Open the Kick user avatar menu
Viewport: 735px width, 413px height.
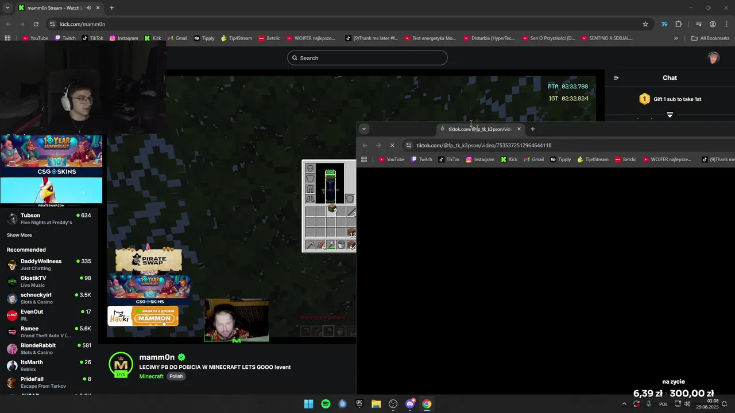713,58
